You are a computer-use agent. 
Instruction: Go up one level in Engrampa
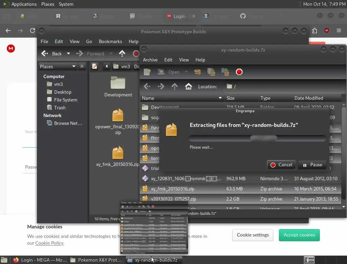[x=175, y=87]
